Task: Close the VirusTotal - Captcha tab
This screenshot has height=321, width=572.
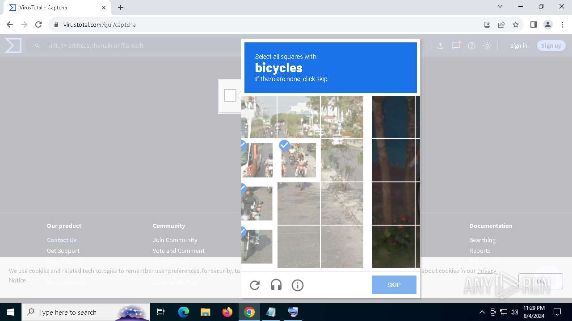Action: (x=104, y=8)
